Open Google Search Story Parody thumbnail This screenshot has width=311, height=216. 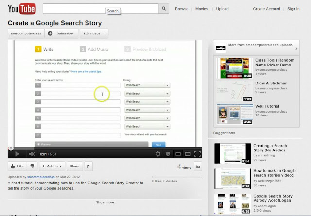(x=232, y=204)
